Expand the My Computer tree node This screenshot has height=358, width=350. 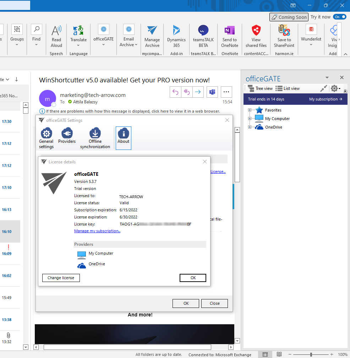coord(250,118)
